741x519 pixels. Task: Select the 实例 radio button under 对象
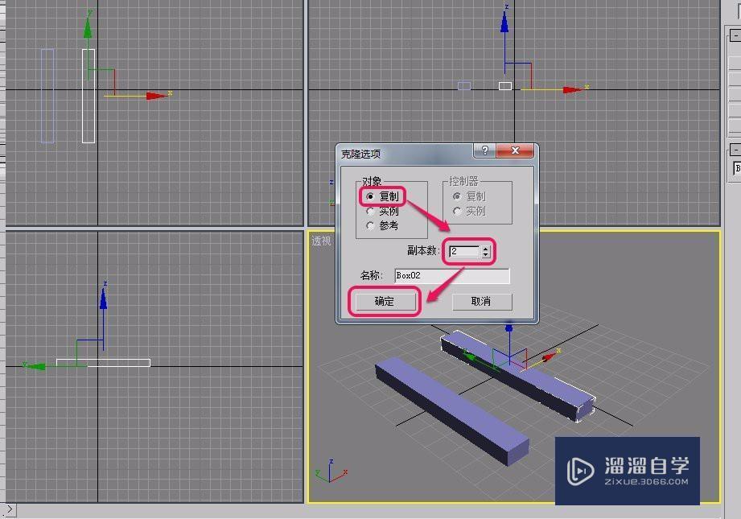[x=369, y=212]
